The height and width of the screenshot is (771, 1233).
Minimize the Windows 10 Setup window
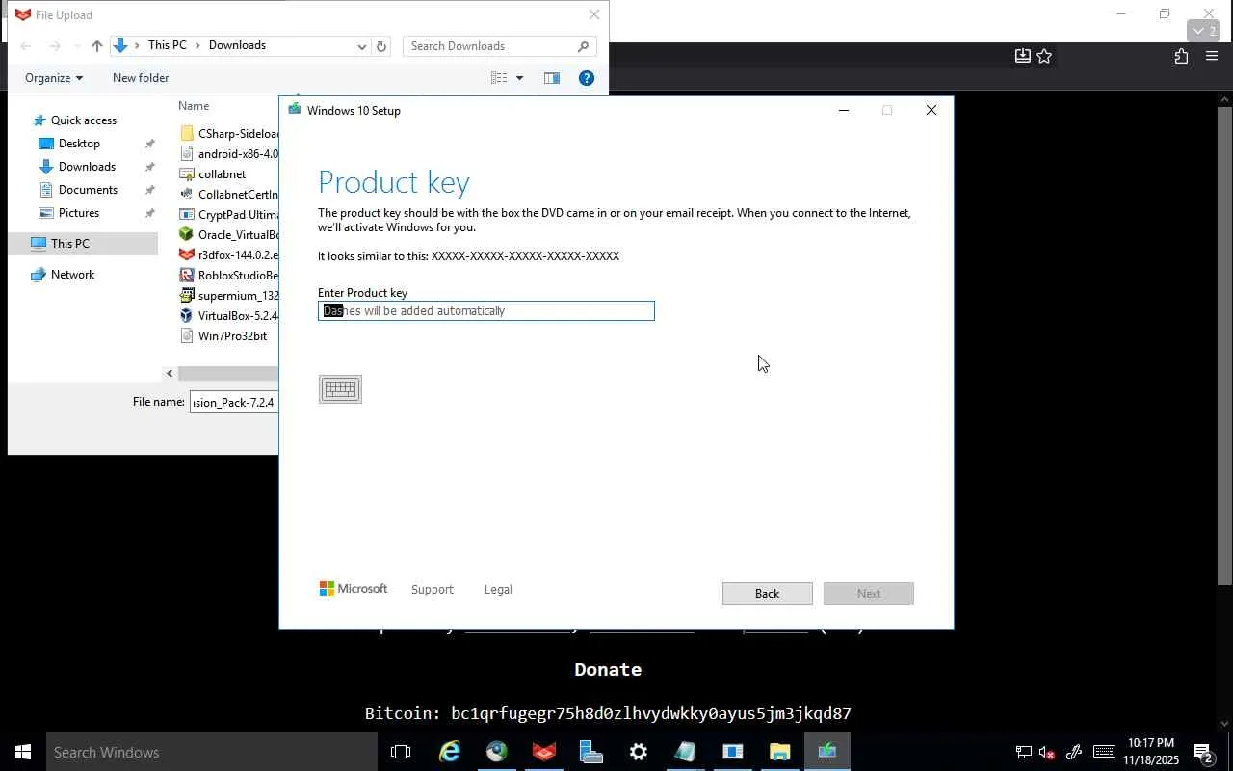844,111
